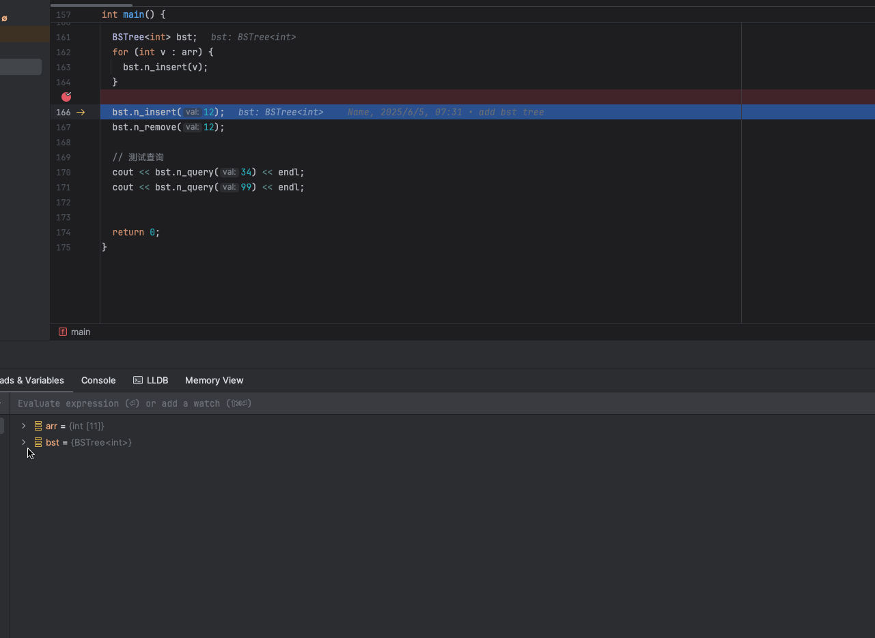Click the bst.n_insert(v) statement on line 163

click(165, 67)
